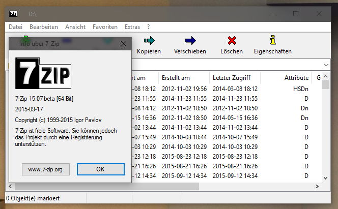Click the date 2015-09-17 in dialog
The width and height of the screenshot is (338, 209).
point(29,109)
